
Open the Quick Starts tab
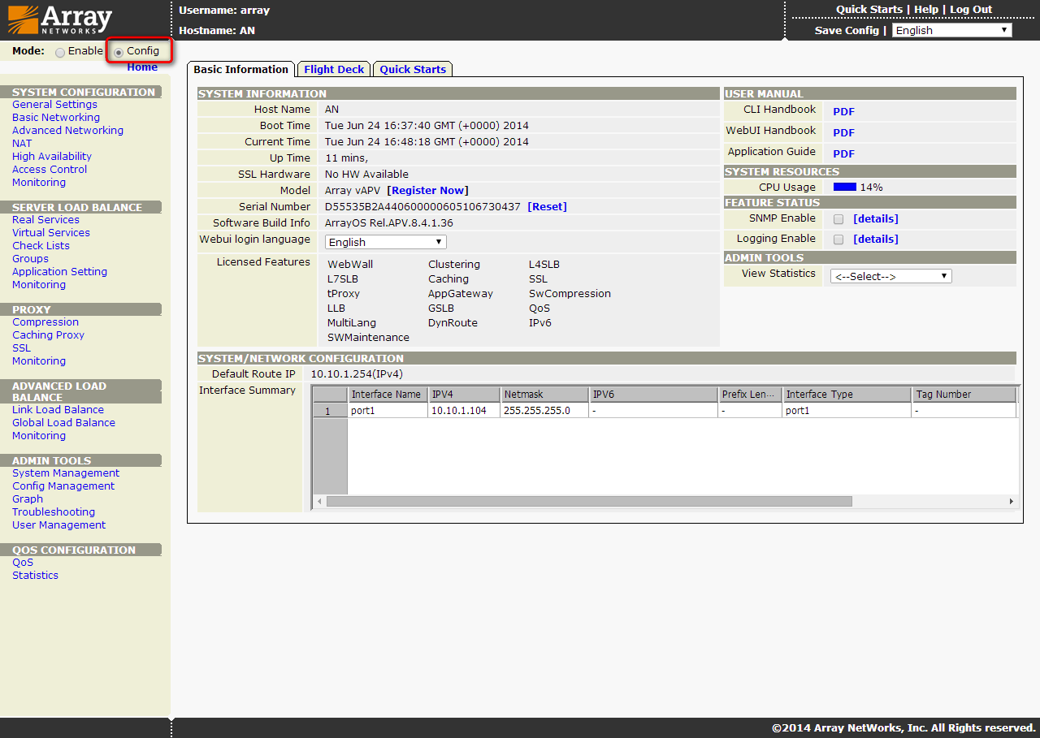[413, 70]
